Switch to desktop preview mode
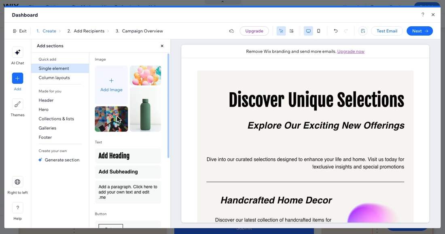The width and height of the screenshot is (445, 234). pyautogui.click(x=308, y=31)
